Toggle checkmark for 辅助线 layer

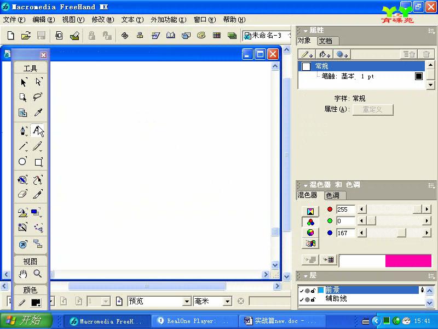pos(302,299)
